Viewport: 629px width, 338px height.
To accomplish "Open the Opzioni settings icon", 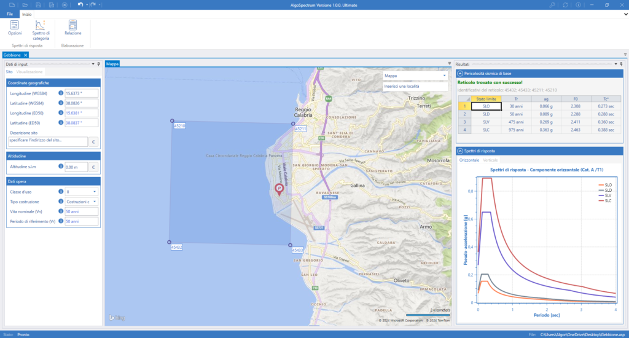I will [x=15, y=28].
